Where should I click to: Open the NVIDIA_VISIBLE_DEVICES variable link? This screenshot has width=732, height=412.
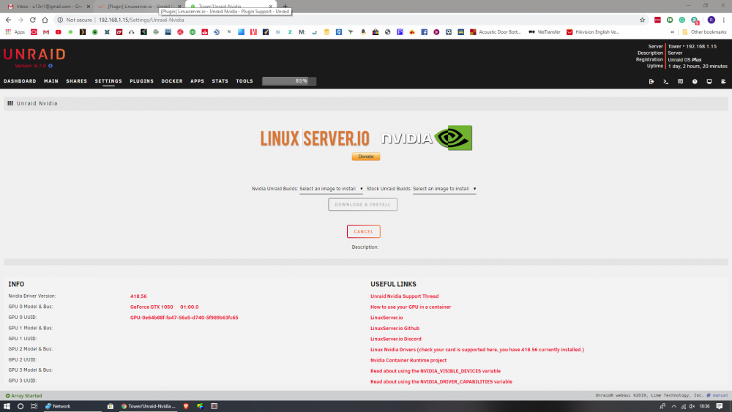pos(436,371)
